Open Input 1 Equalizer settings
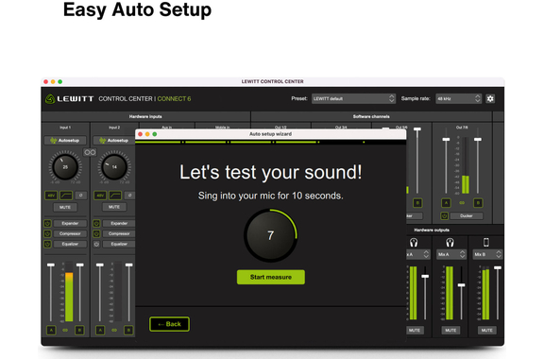 pyautogui.click(x=70, y=244)
